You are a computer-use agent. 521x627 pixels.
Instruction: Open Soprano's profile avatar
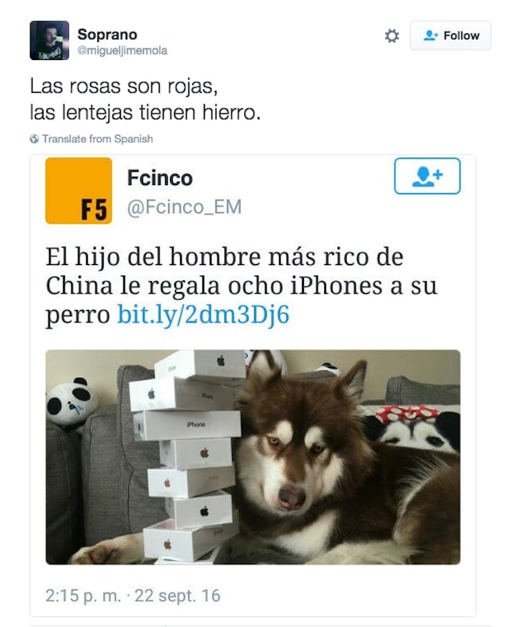point(49,40)
